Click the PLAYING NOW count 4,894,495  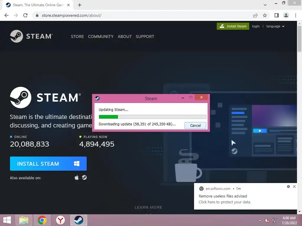[97, 144]
